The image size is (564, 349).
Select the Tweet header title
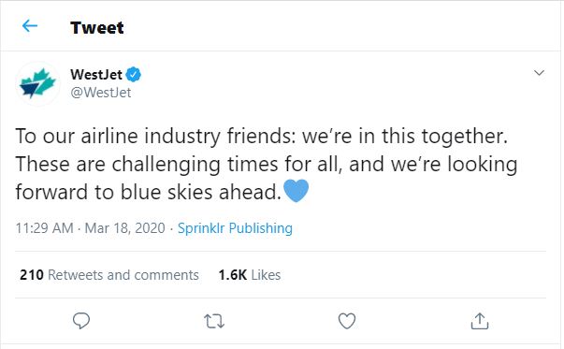click(96, 28)
